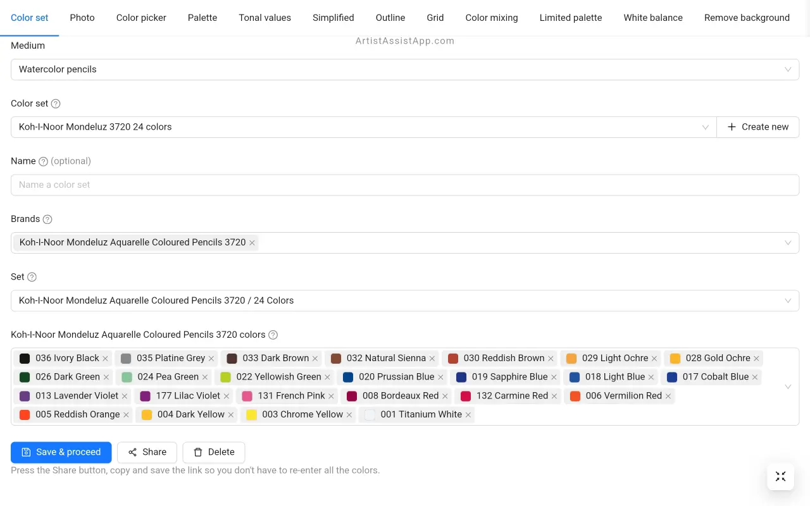Remove 035 Platine Grey color tag

211,359
